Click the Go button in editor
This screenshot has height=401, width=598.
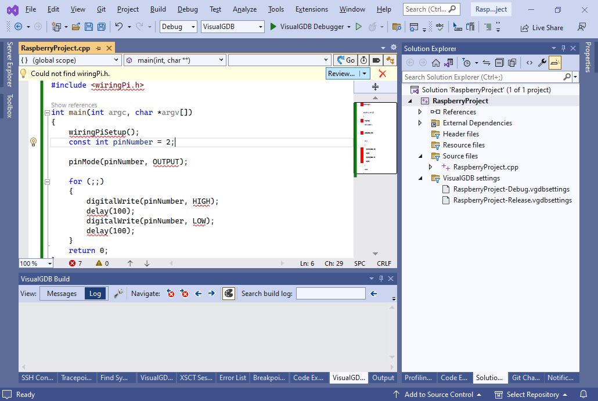click(345, 60)
